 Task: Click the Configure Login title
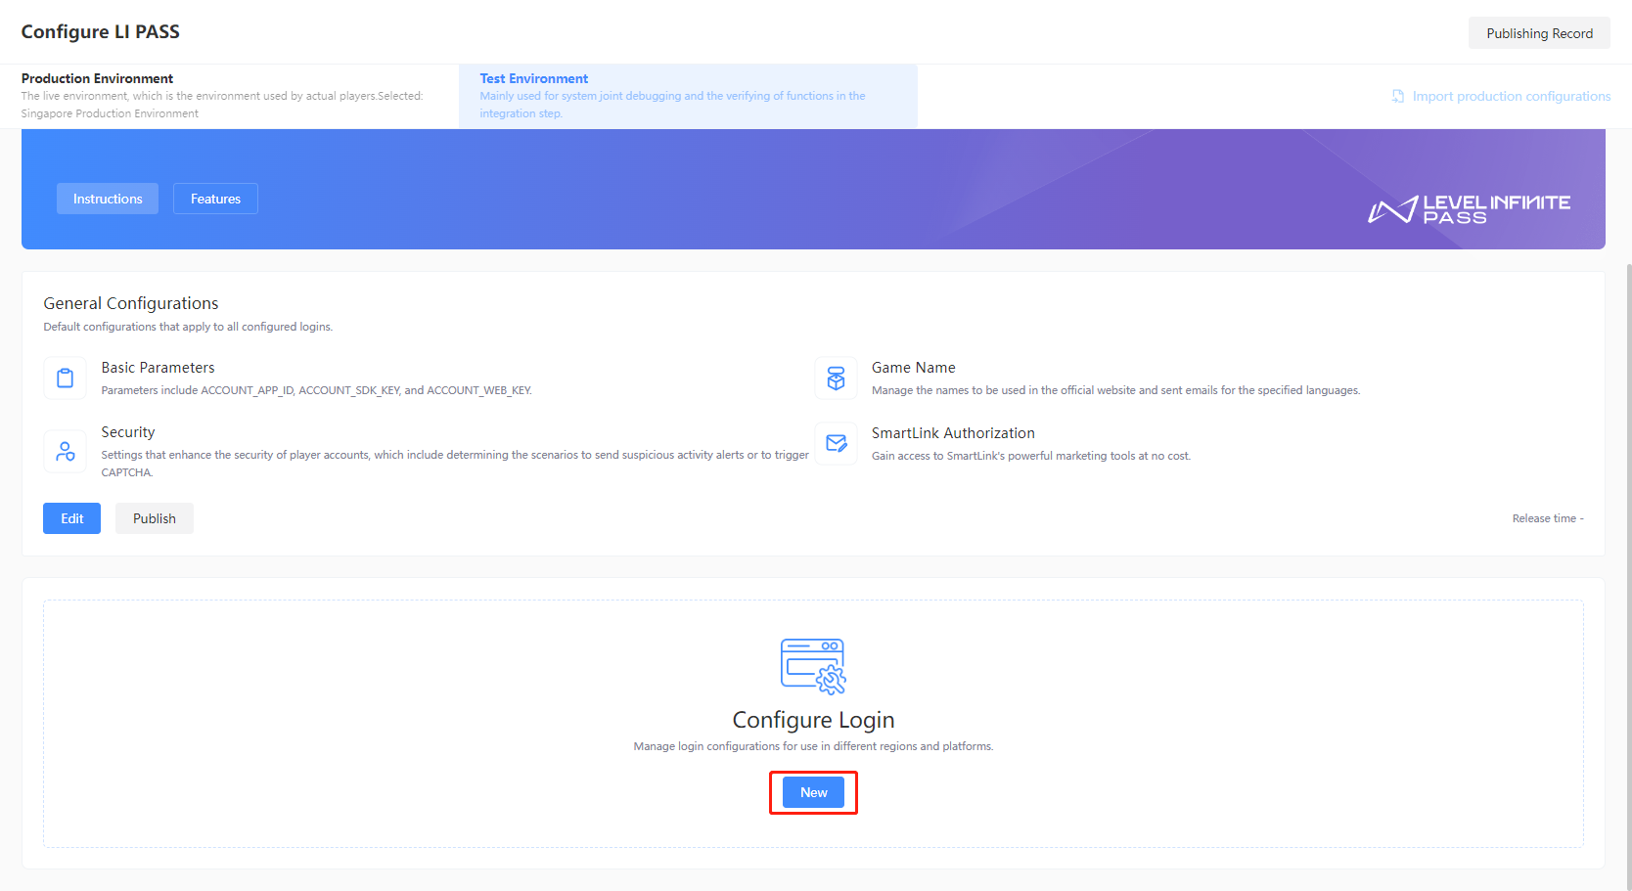click(x=813, y=720)
